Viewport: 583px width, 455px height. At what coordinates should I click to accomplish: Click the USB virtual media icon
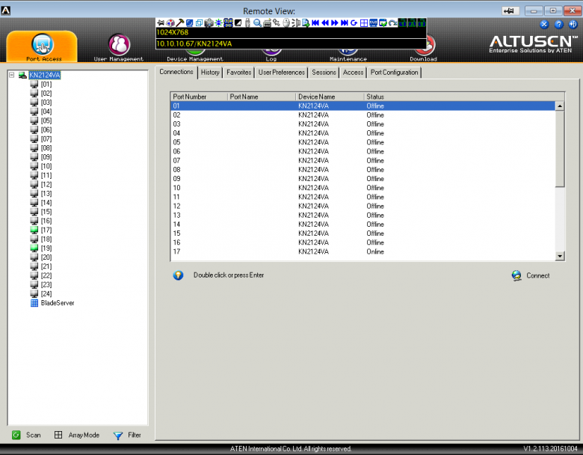pyautogui.click(x=248, y=23)
